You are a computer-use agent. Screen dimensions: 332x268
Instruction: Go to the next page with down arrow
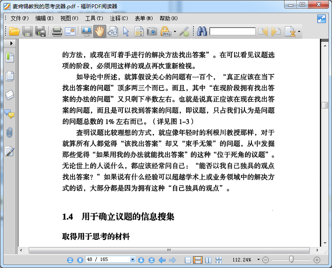(x=141, y=260)
